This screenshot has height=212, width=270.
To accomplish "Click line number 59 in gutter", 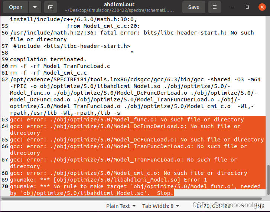I will 5,59.
